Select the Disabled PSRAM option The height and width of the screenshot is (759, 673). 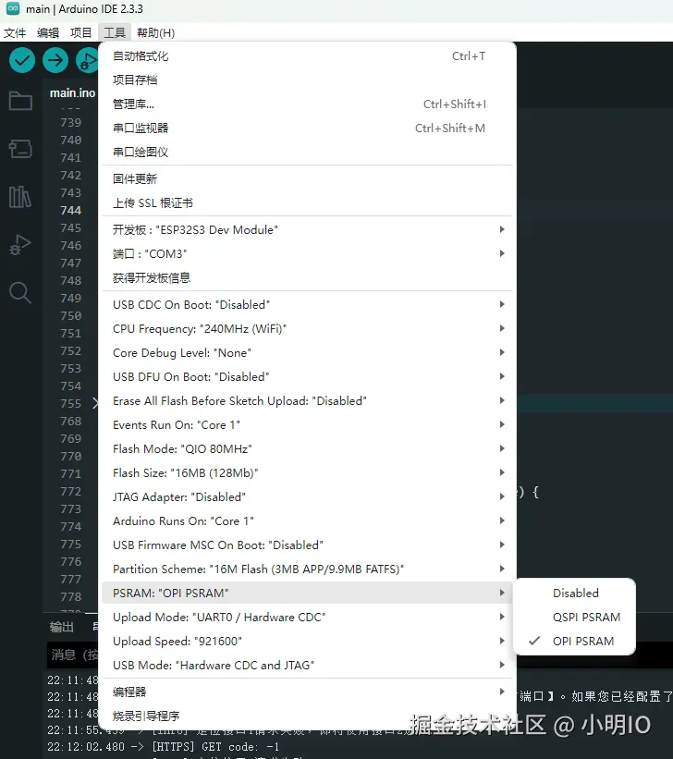click(x=575, y=593)
